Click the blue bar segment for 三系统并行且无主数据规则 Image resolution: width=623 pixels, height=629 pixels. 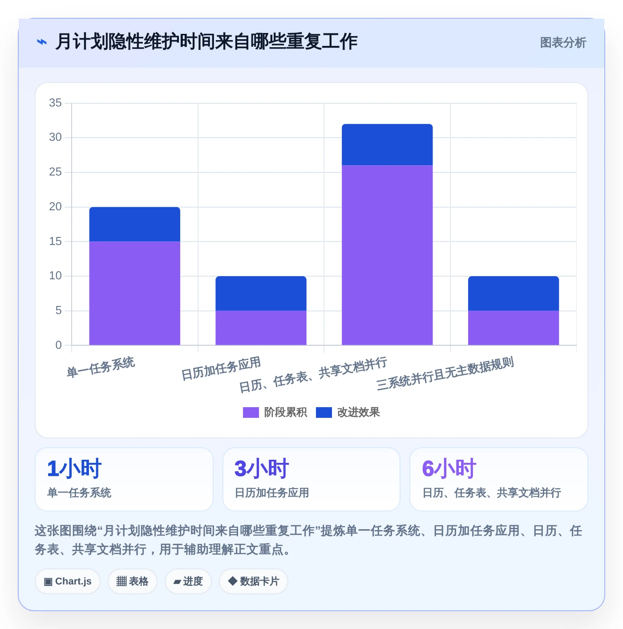click(x=514, y=293)
